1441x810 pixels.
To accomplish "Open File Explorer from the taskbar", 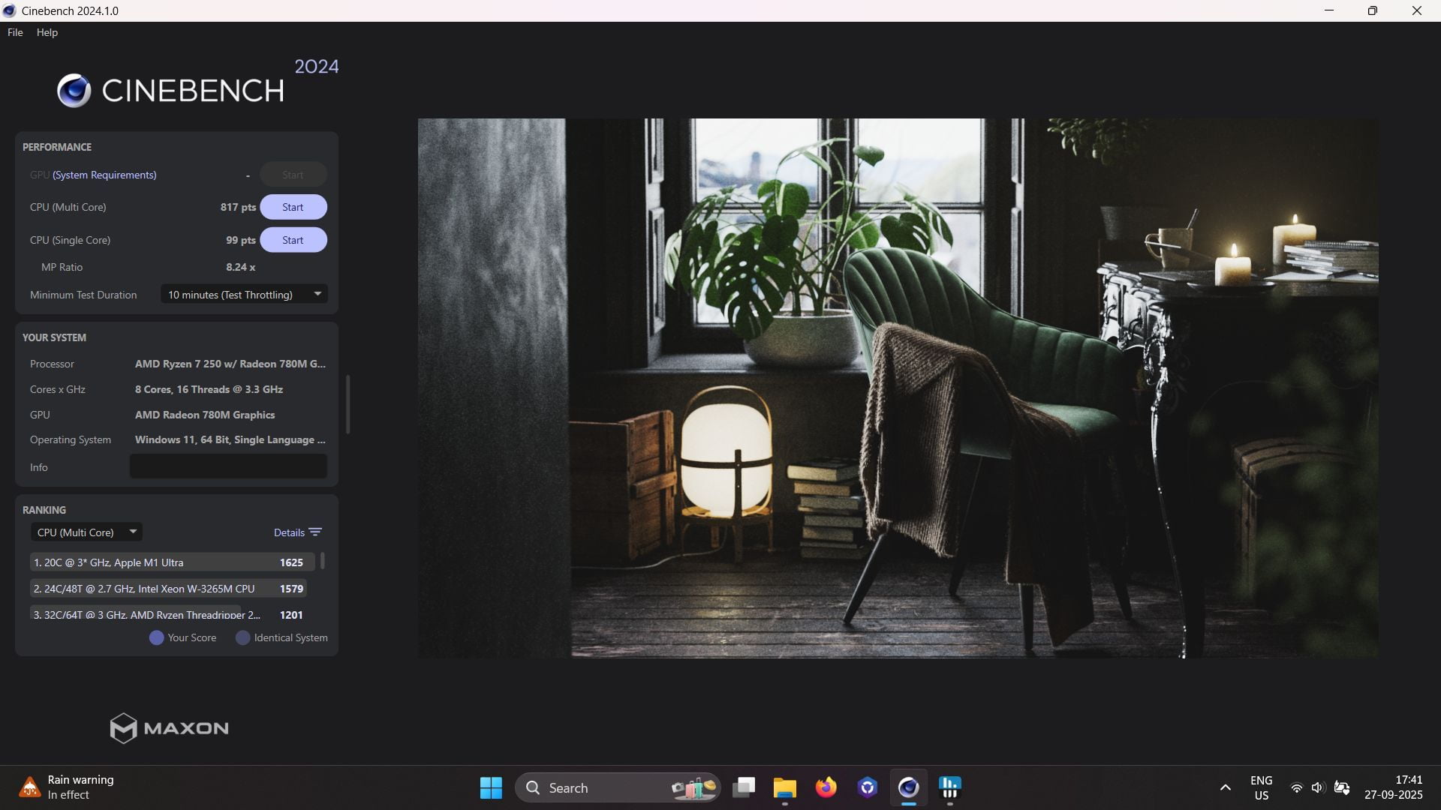I will coord(785,787).
